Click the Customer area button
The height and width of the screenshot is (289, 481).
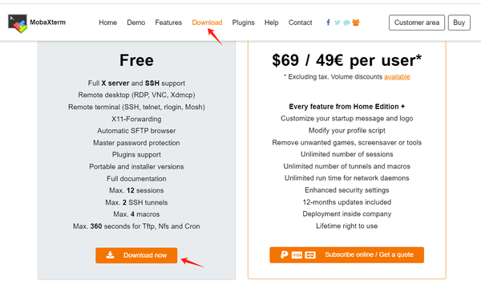(x=417, y=22)
